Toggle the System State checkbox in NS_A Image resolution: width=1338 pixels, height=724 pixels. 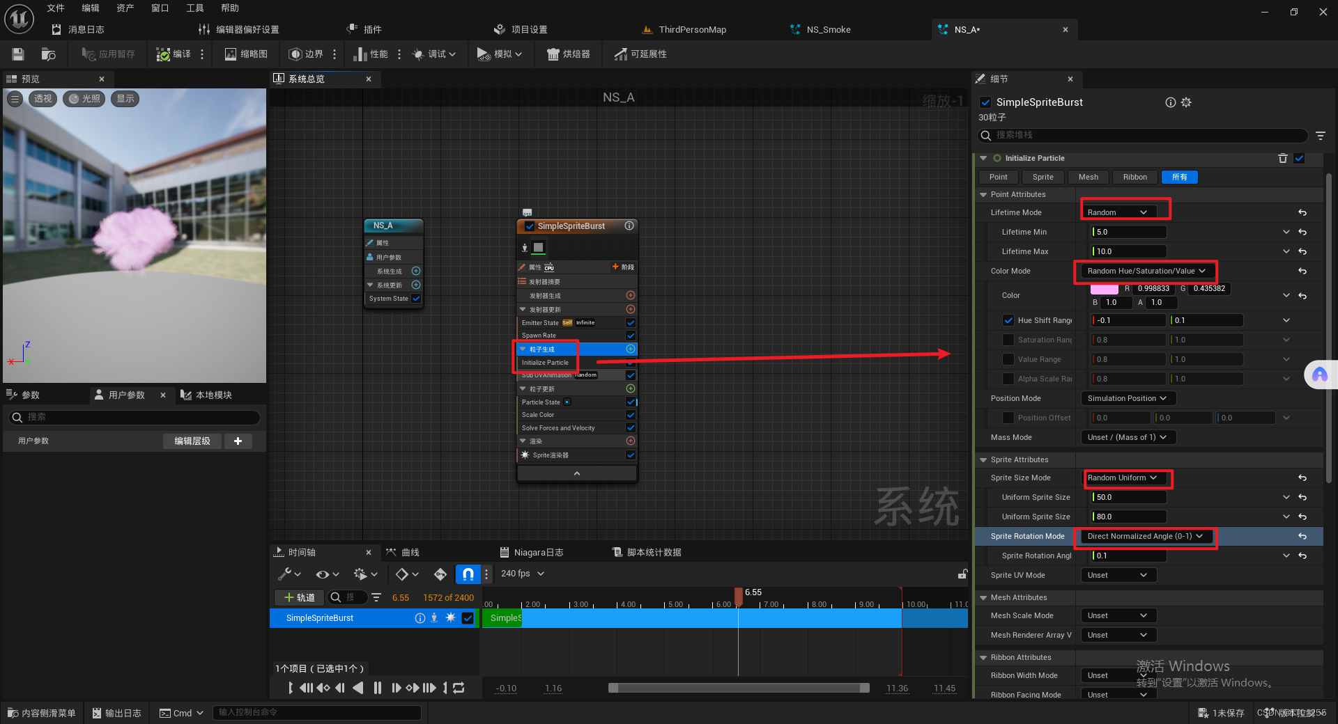coord(416,299)
